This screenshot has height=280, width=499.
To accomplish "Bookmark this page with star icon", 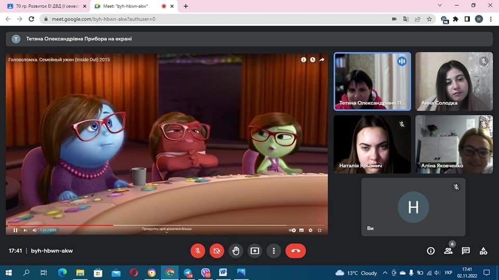I will [x=429, y=19].
